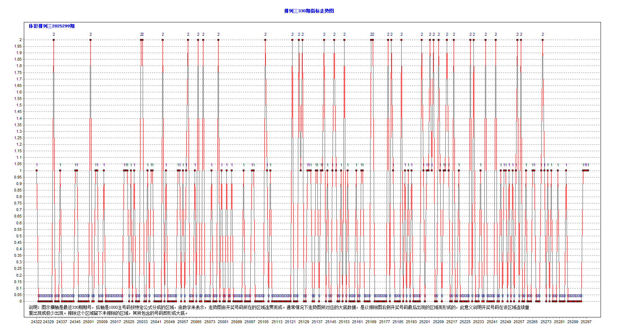Click the first leftmost data point at value 1
619x334 pixels.
36,171
